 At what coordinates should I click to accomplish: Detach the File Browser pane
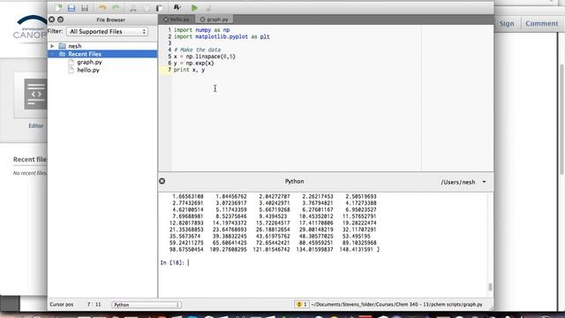pos(61,19)
